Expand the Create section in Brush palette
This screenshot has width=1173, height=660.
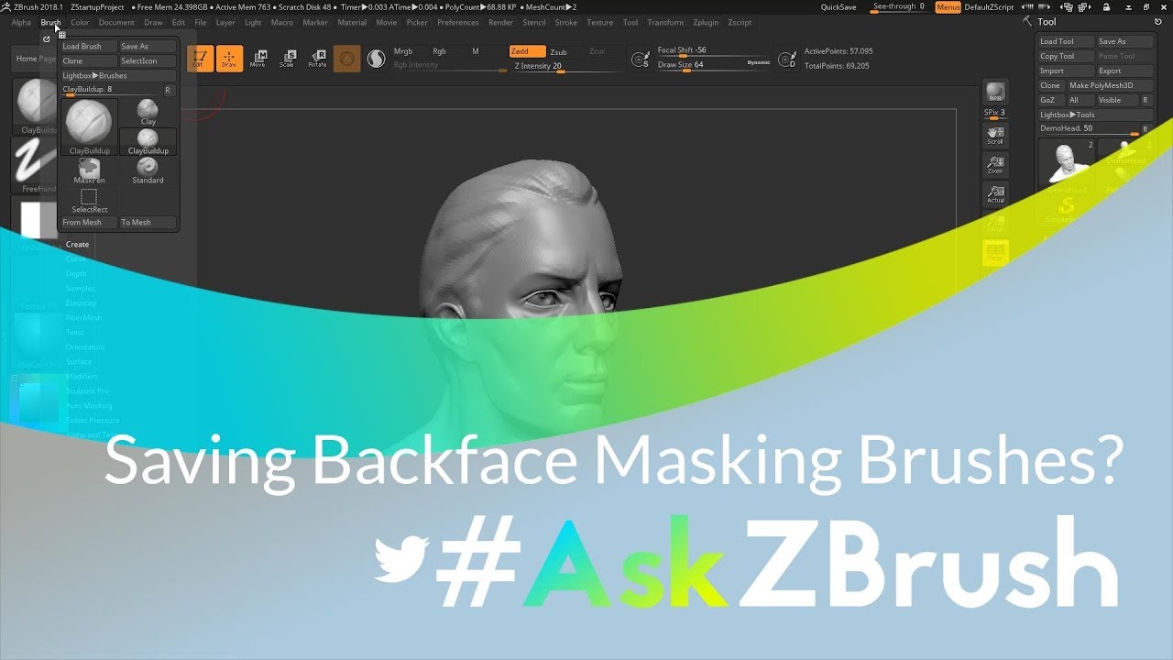point(78,245)
